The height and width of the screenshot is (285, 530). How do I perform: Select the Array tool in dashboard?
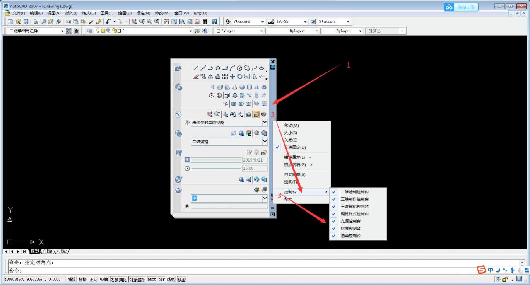(x=225, y=76)
